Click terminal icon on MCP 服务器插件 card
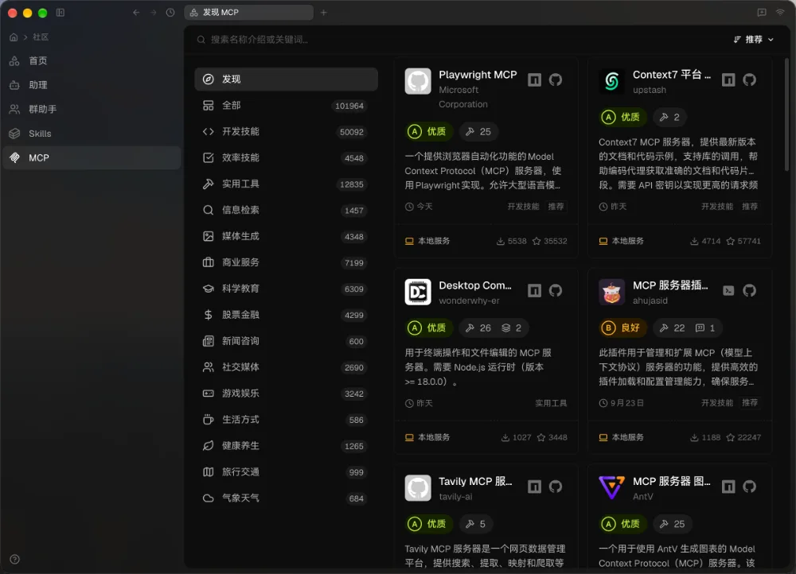 click(728, 290)
